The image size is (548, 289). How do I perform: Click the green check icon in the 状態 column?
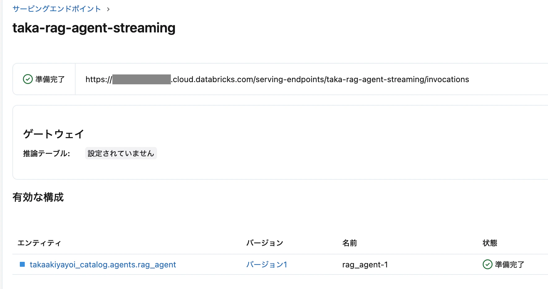(487, 264)
